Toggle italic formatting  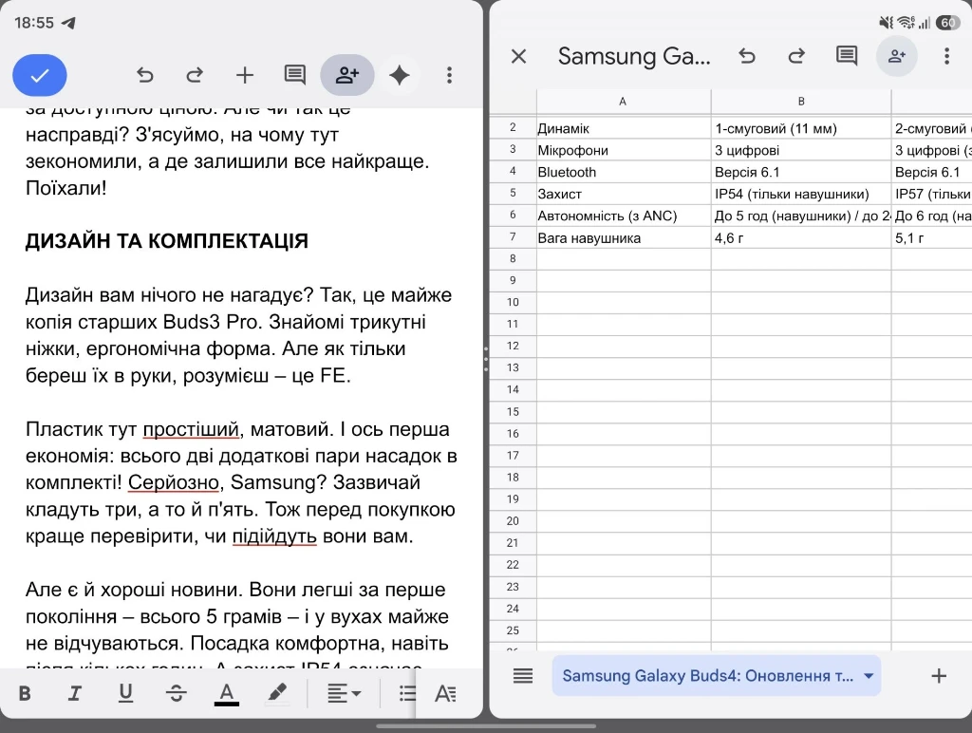(x=74, y=693)
